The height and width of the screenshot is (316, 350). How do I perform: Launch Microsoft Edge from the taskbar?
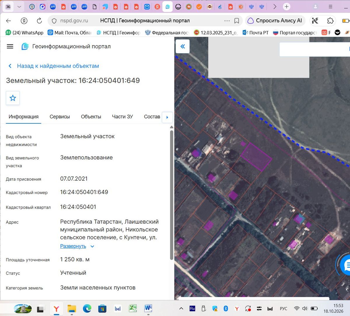coord(87,308)
